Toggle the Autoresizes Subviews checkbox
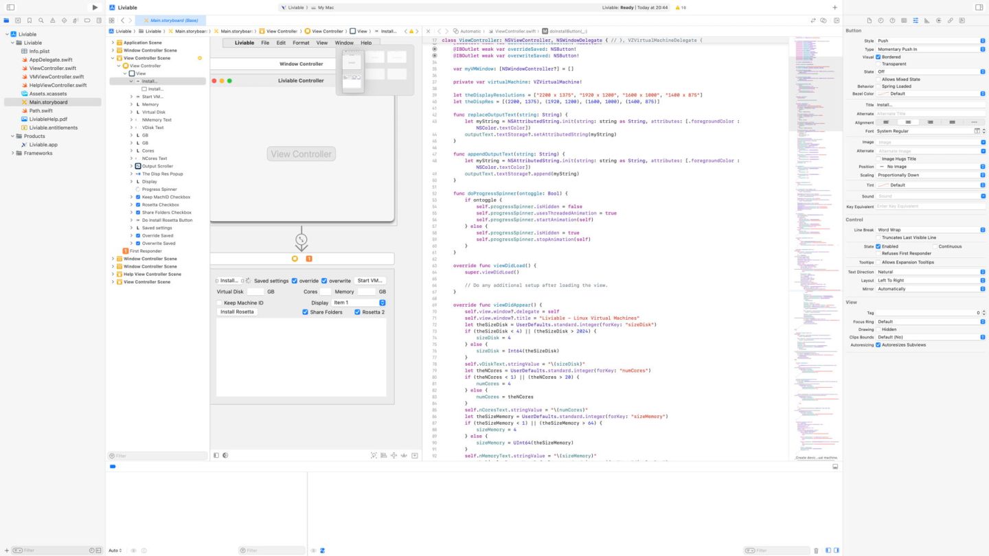 point(878,345)
